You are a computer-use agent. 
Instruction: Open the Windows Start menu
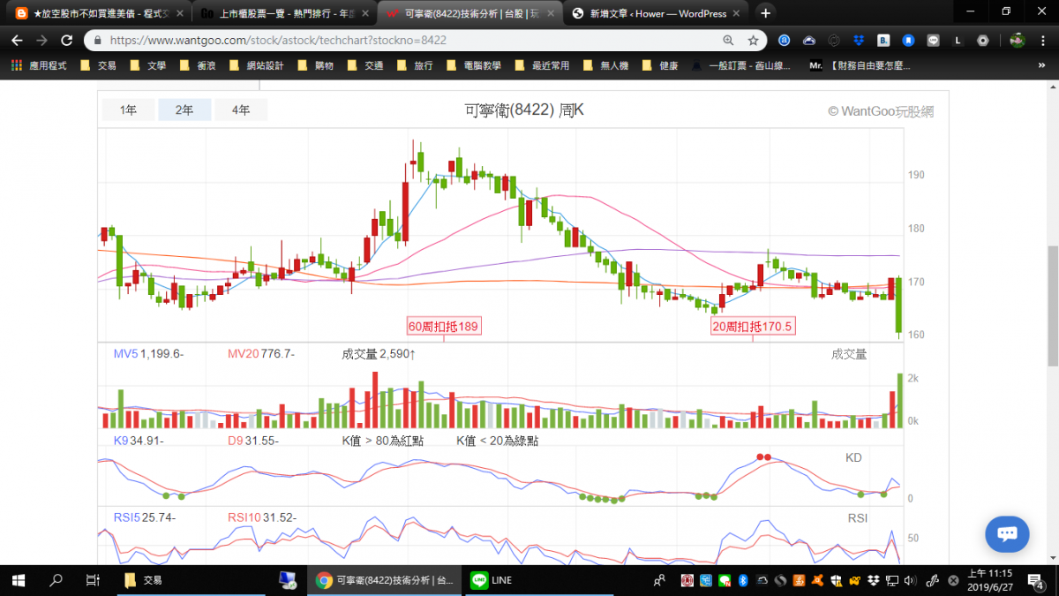coord(18,580)
